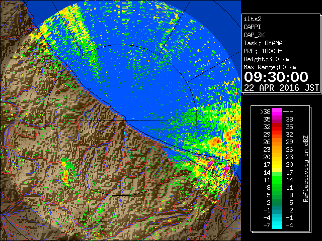Pick the red 32–35 dBZ legend swatch

(277, 127)
